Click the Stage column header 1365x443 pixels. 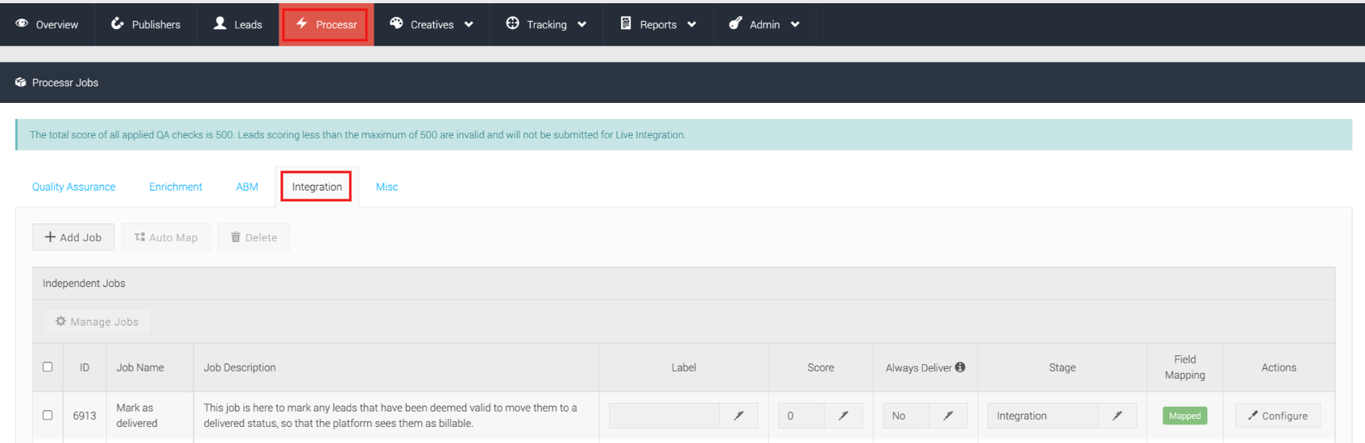point(1062,367)
